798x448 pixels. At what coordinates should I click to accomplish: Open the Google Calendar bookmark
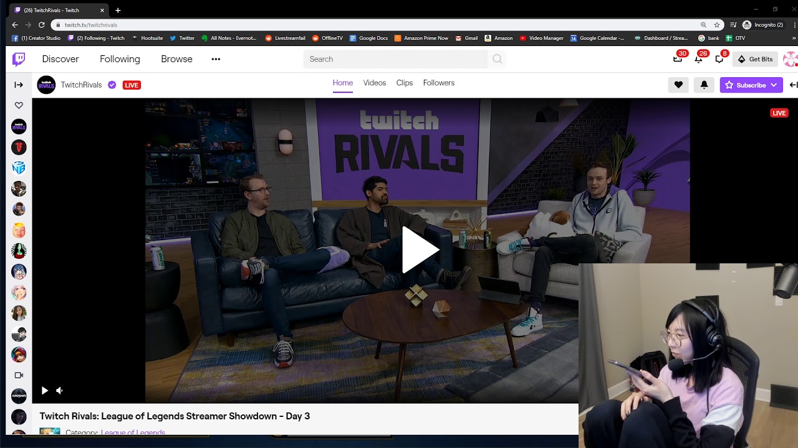(597, 38)
